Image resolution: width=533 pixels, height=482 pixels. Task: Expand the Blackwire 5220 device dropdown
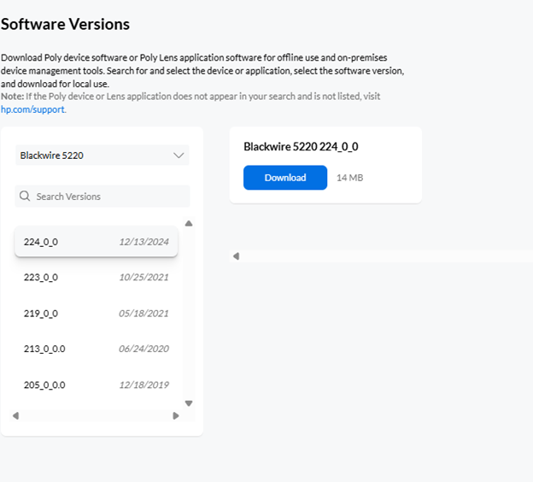tap(102, 156)
